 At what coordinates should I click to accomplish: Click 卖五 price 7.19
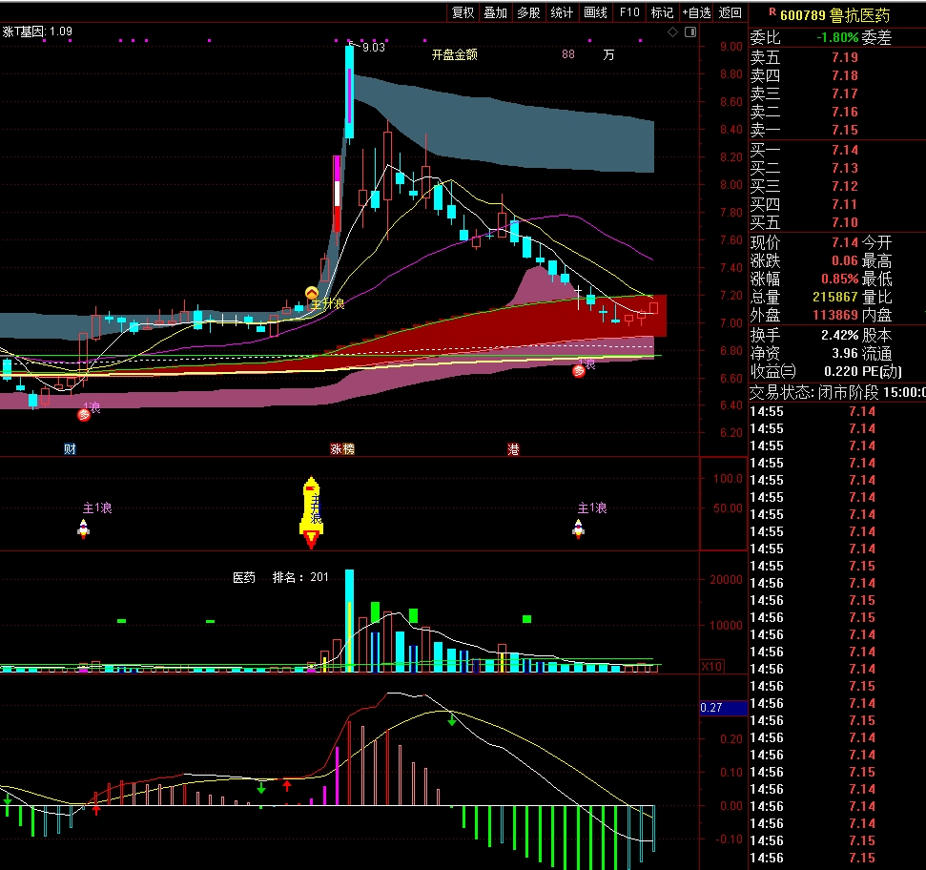[x=845, y=57]
